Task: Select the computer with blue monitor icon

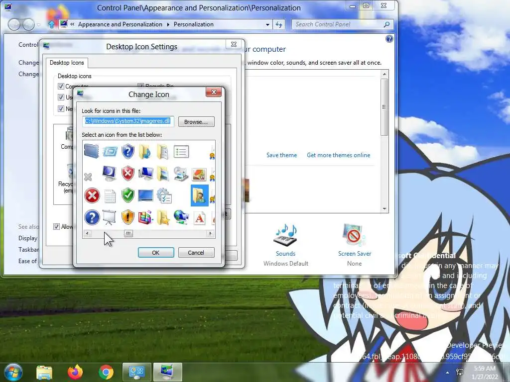Action: click(146, 174)
